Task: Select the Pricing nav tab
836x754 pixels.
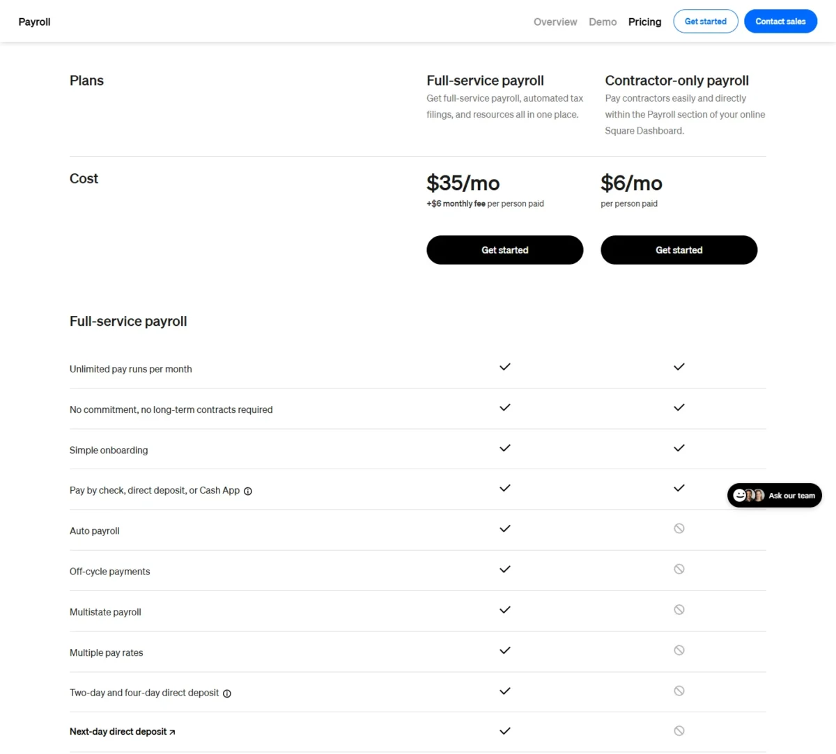Action: [645, 22]
